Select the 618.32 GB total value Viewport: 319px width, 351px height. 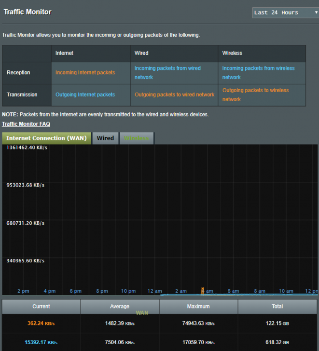(277, 342)
